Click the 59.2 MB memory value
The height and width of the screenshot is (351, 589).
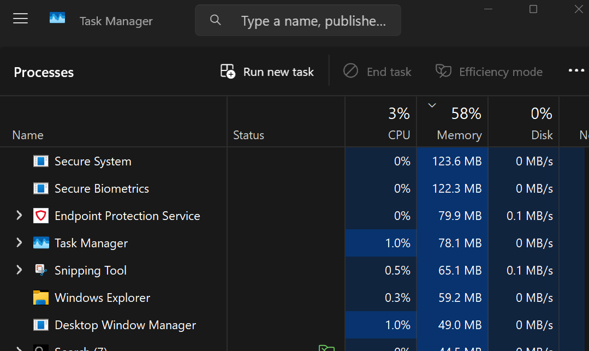pos(460,298)
